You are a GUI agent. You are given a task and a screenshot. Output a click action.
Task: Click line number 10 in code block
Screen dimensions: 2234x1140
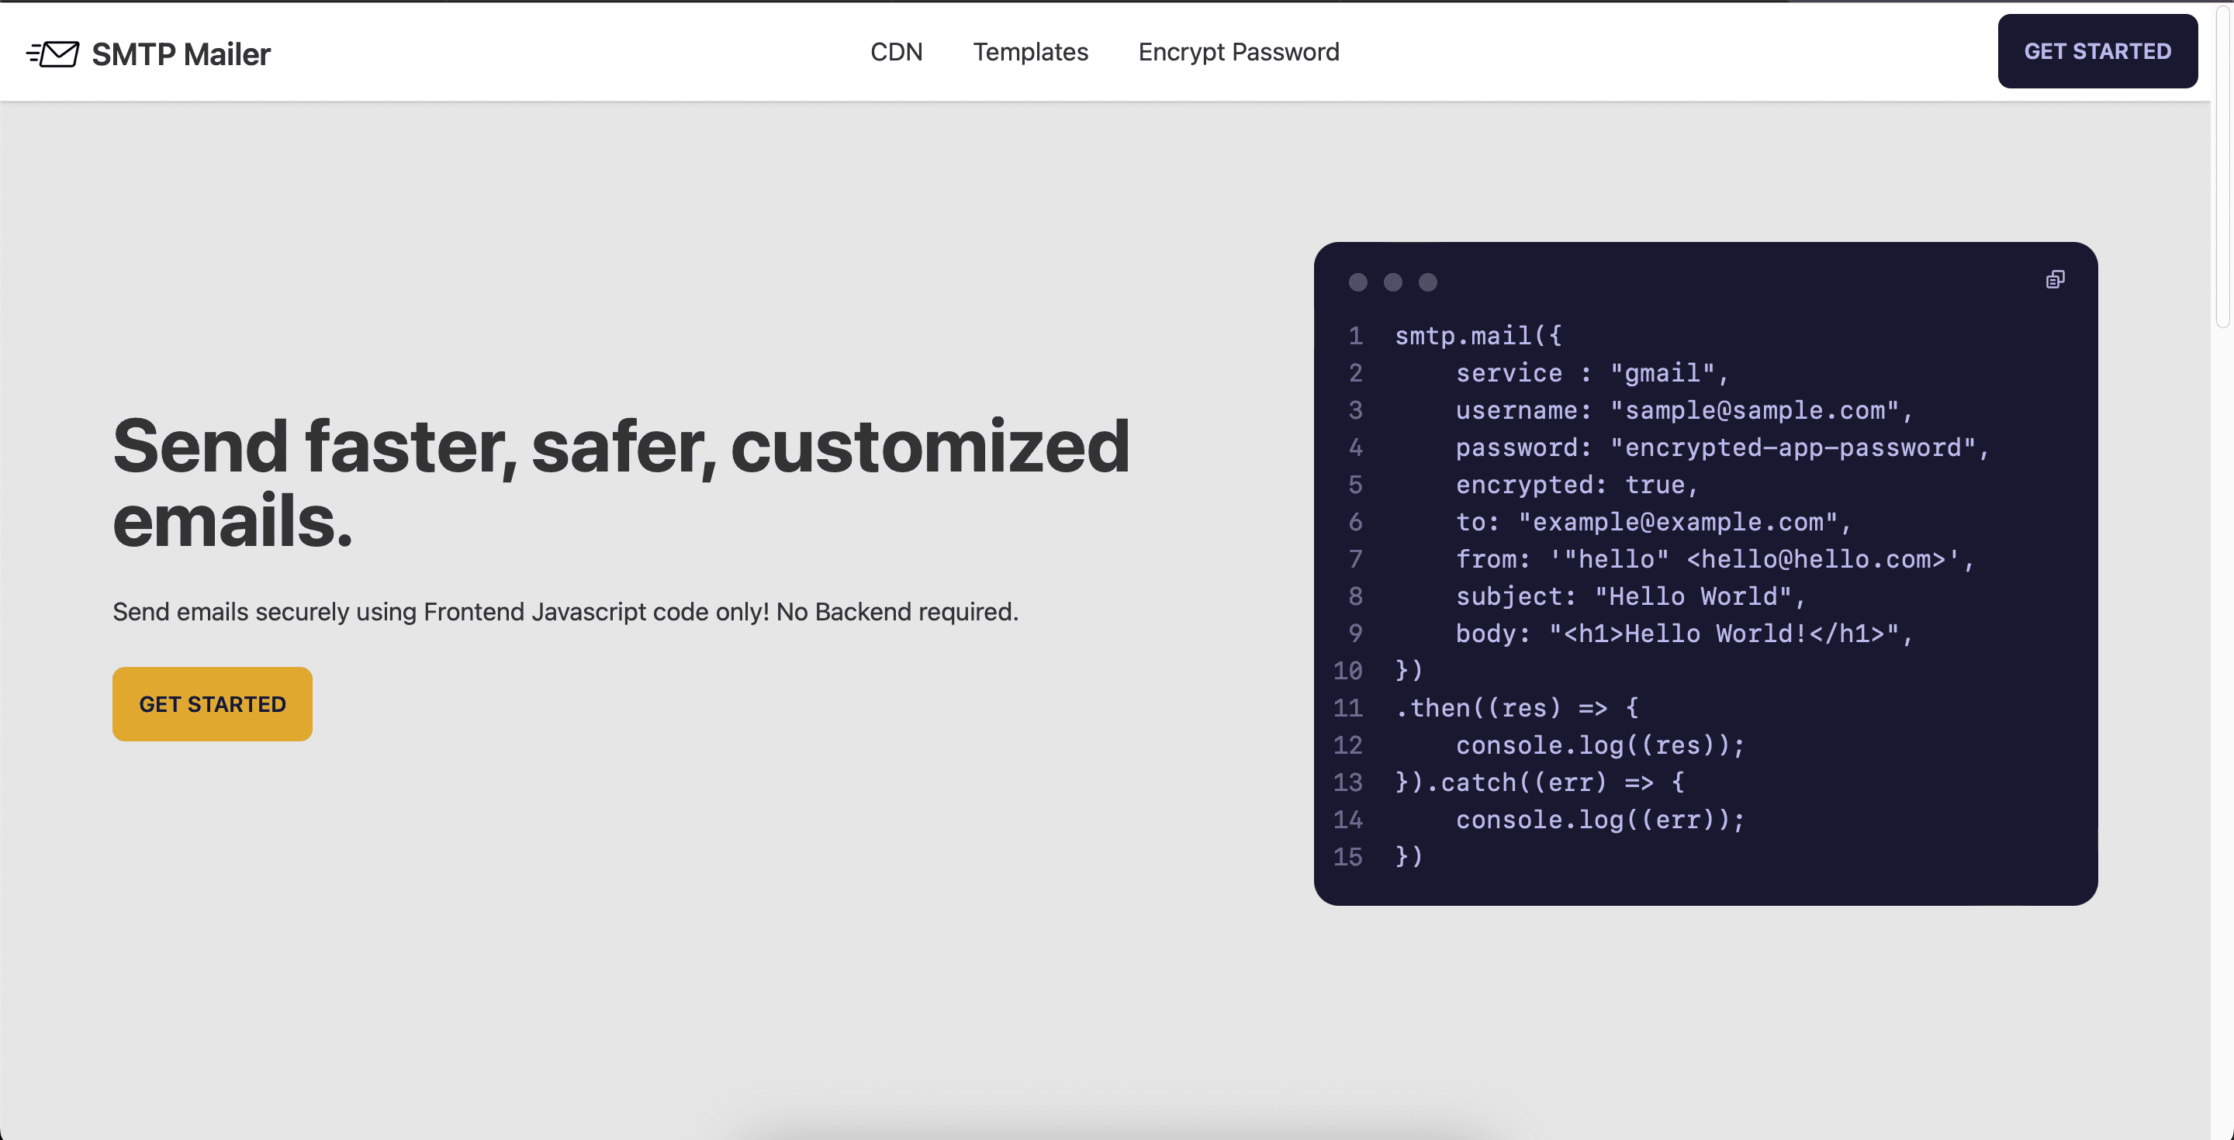(1347, 670)
